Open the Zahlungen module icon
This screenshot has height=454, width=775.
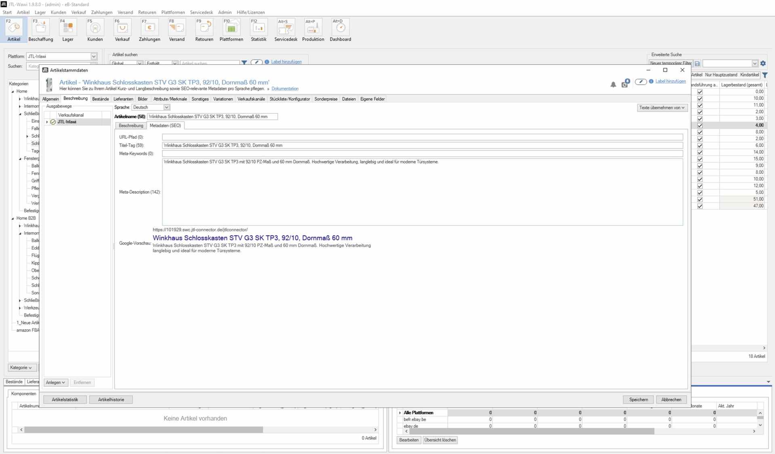(x=149, y=30)
